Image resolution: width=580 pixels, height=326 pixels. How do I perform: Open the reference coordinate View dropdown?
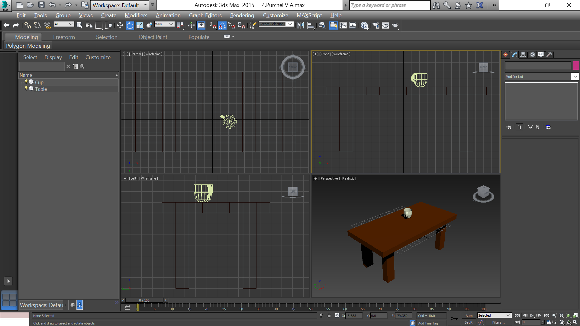pyautogui.click(x=164, y=24)
